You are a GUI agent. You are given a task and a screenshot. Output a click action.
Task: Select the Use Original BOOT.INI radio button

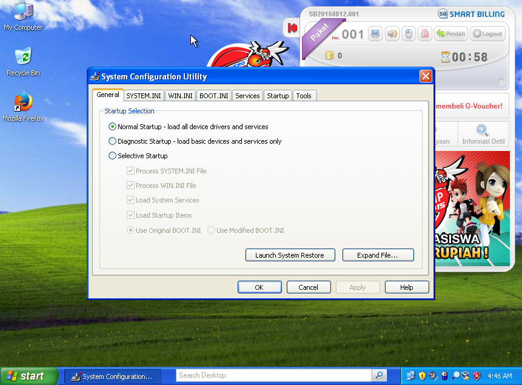pos(130,230)
